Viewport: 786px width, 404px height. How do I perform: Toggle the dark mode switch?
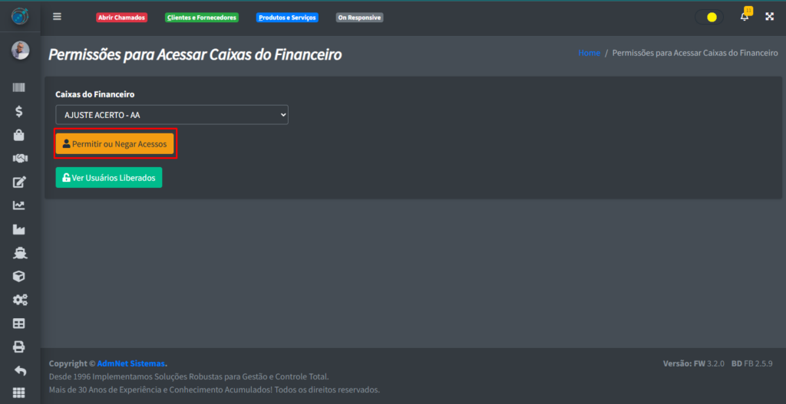tap(708, 17)
